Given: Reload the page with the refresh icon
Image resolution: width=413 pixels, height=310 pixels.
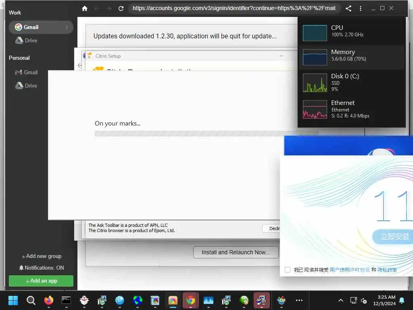Looking at the screenshot, I should coord(121,8).
